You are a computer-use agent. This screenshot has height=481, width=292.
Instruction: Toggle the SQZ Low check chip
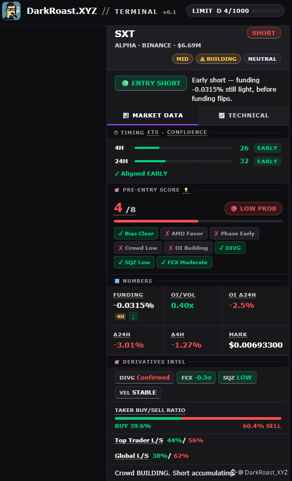pos(134,262)
